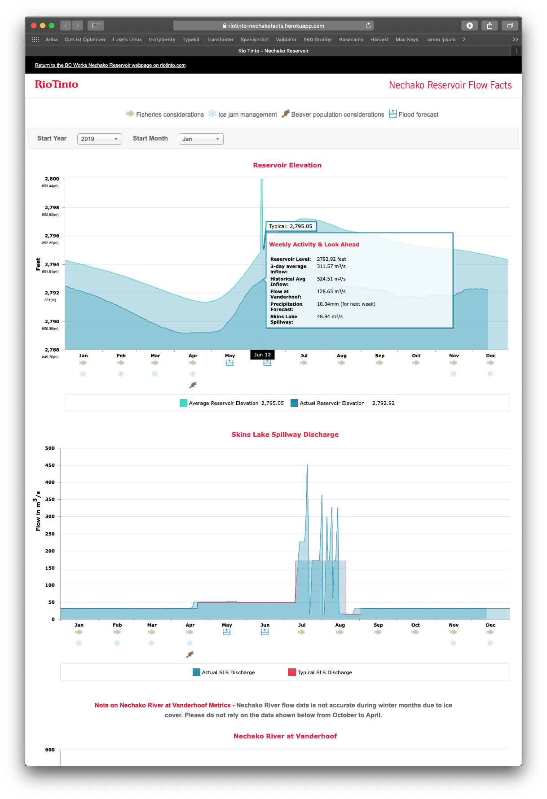Open the Start Month dropdown
The height and width of the screenshot is (799, 547).
(201, 139)
